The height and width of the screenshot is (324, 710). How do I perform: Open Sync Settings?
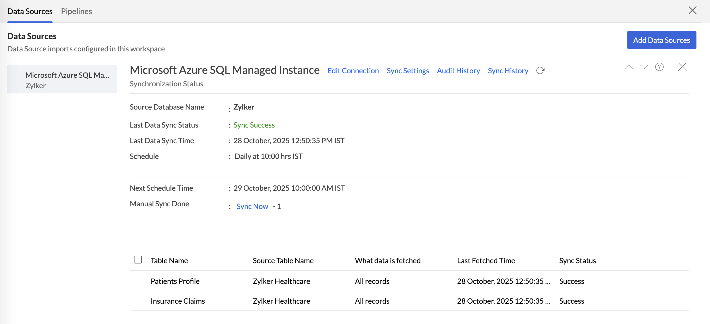(408, 71)
